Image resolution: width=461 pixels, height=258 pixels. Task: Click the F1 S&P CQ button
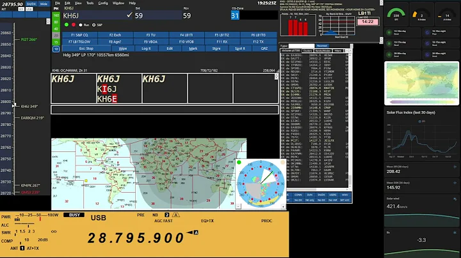pos(79,35)
